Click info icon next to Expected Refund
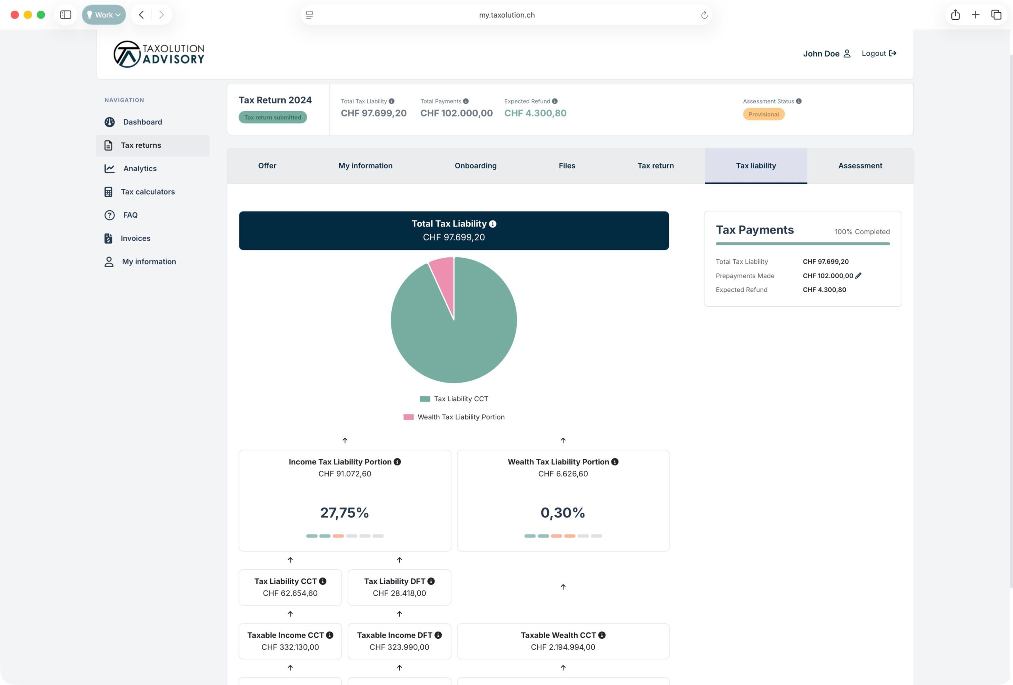Viewport: 1013px width, 685px height. [x=554, y=101]
